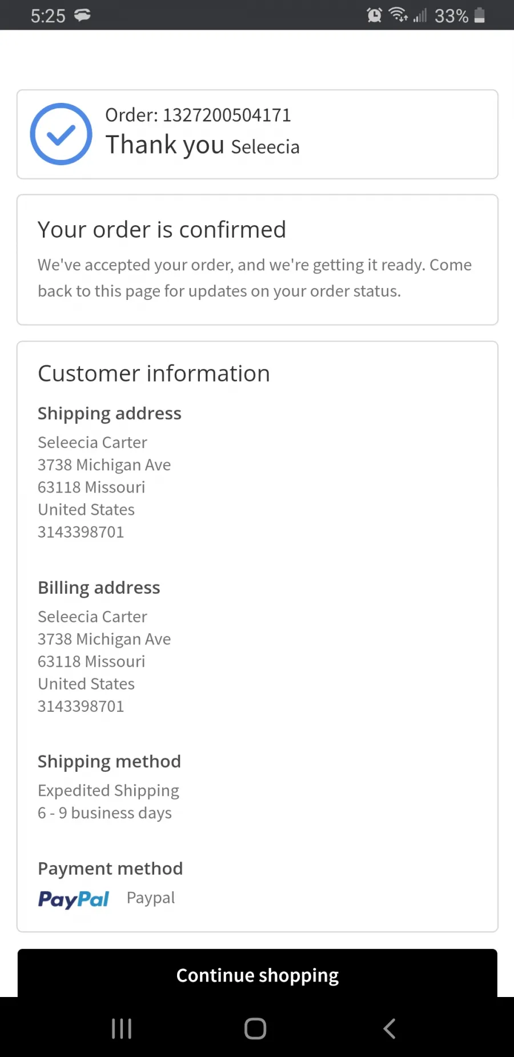
Task: Go back using the navigation arrow
Action: click(x=389, y=1028)
